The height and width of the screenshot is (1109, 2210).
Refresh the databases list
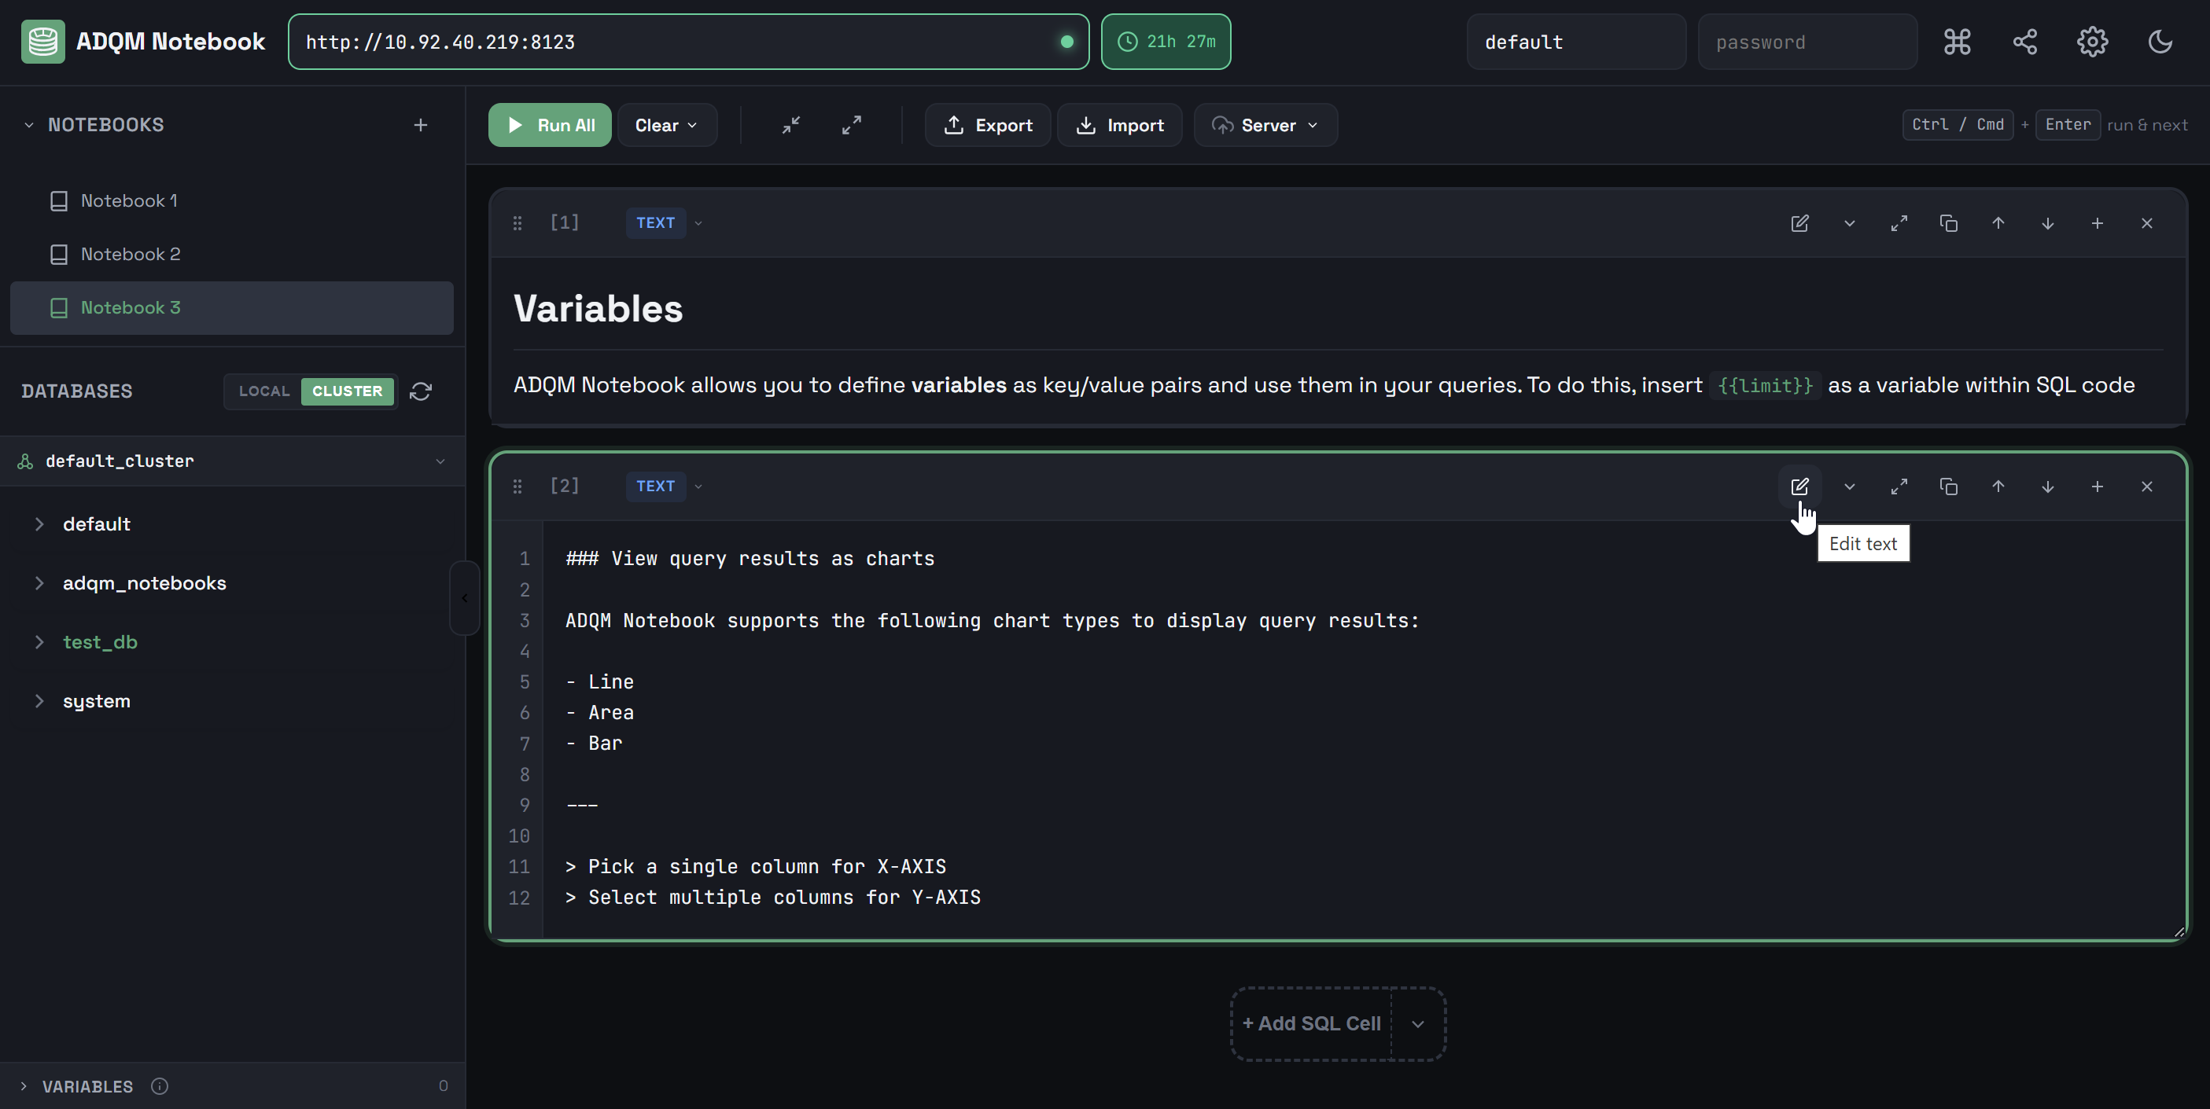tap(421, 391)
